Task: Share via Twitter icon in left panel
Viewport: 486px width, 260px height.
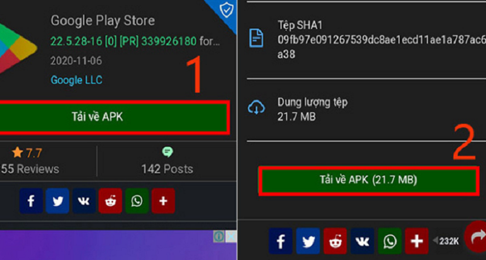Action: click(x=57, y=201)
